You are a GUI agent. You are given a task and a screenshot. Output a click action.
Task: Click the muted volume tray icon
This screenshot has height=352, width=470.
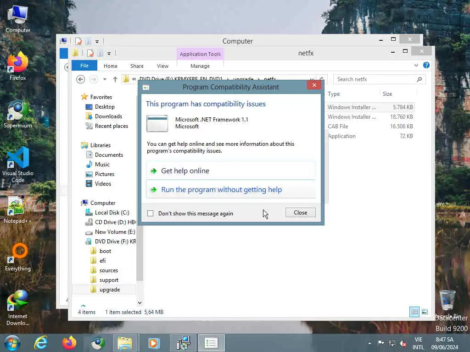point(403,343)
